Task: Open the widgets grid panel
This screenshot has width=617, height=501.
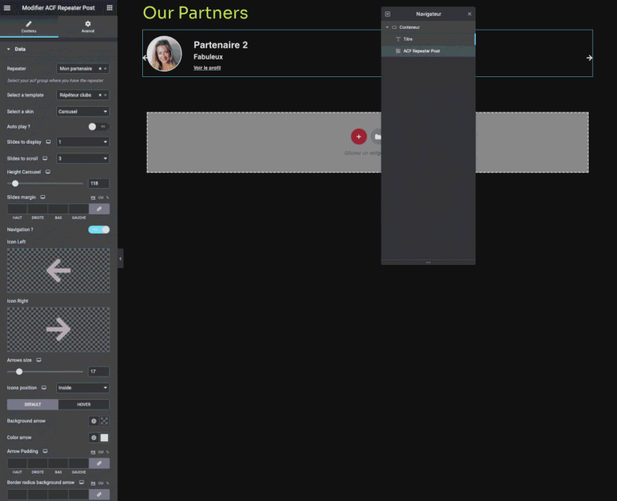Action: (109, 7)
